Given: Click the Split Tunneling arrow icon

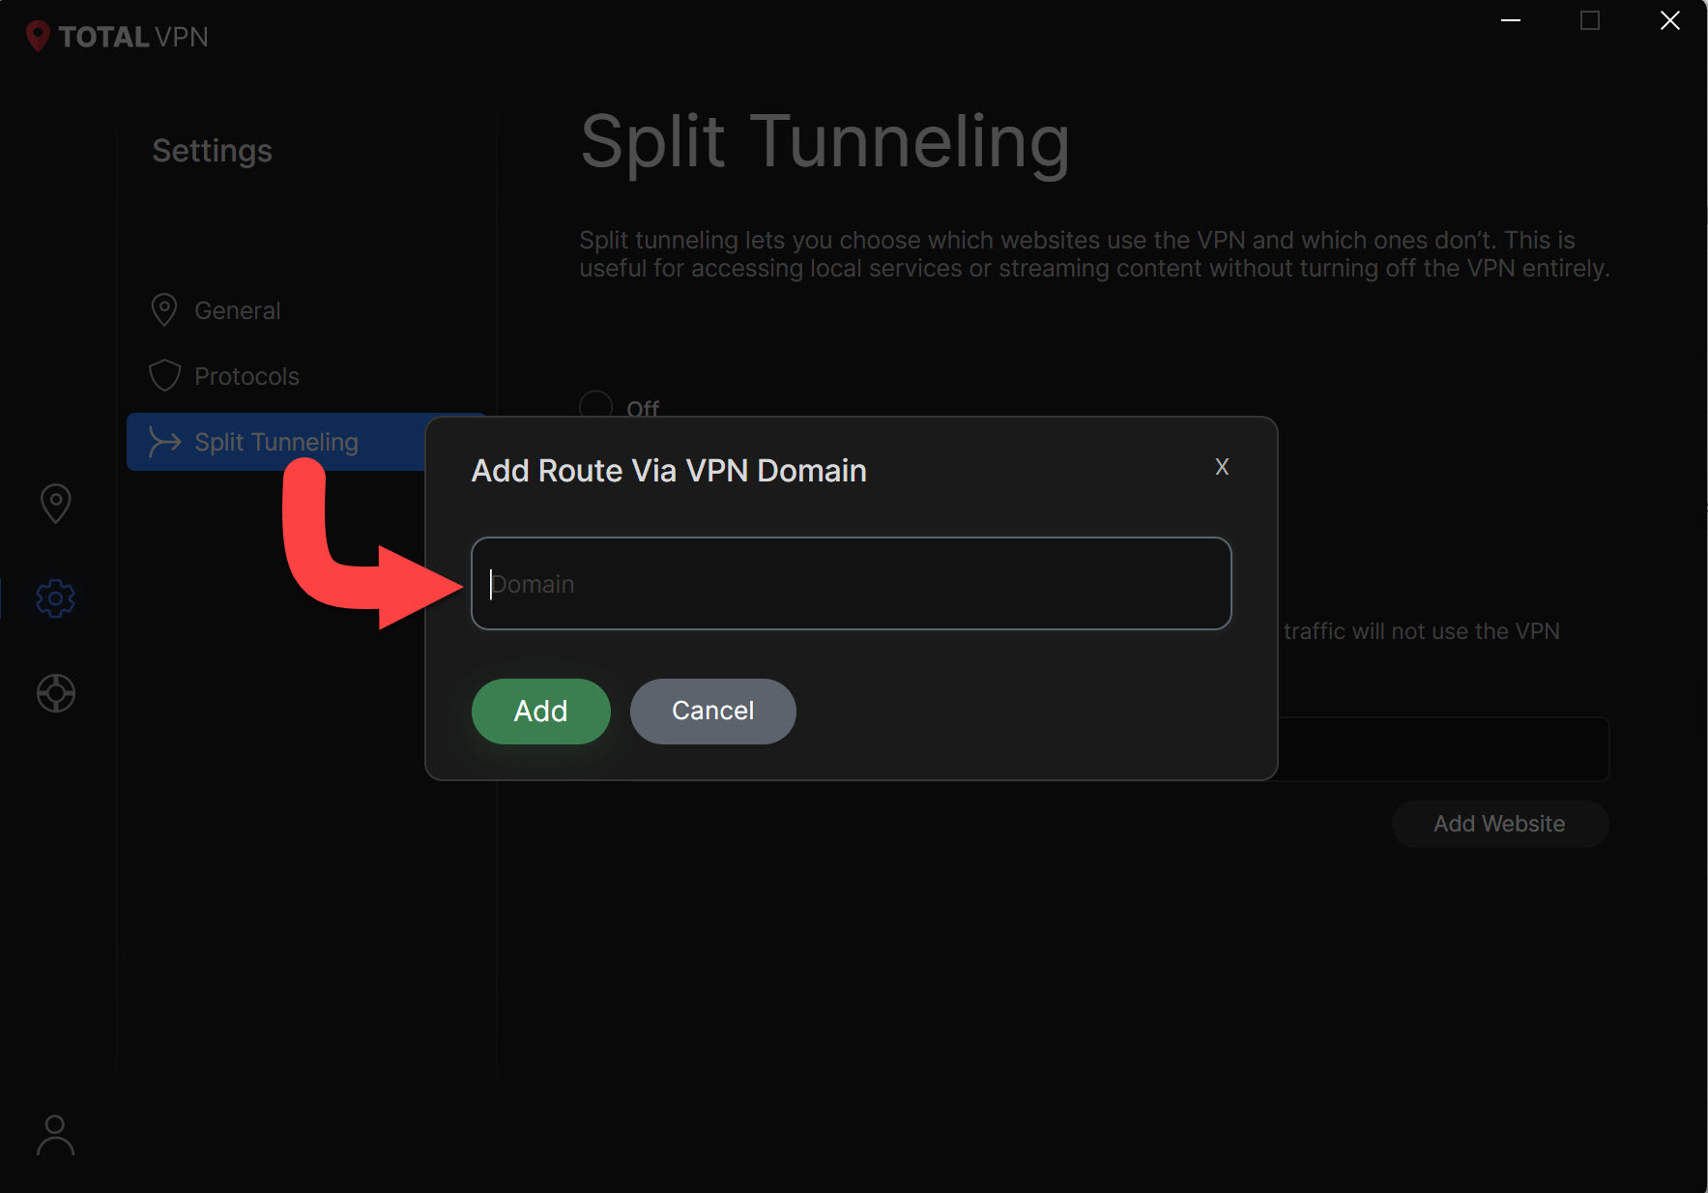Looking at the screenshot, I should coord(165,442).
